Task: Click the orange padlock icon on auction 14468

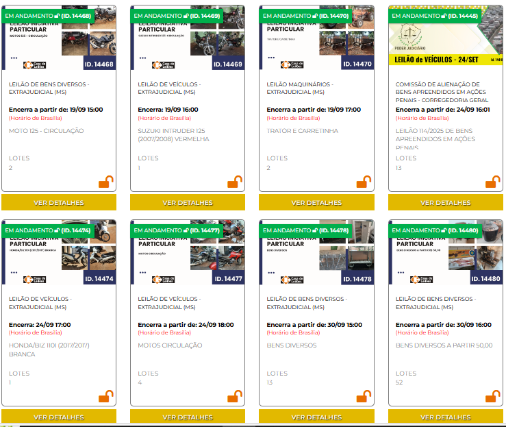Action: pos(106,182)
